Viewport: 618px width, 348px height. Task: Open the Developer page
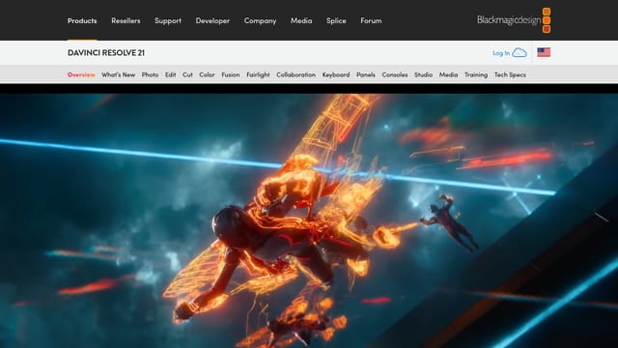(x=212, y=20)
